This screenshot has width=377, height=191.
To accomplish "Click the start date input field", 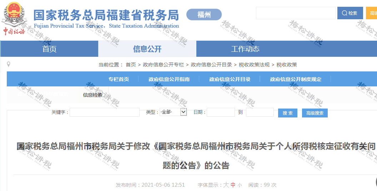I will coord(221,112).
